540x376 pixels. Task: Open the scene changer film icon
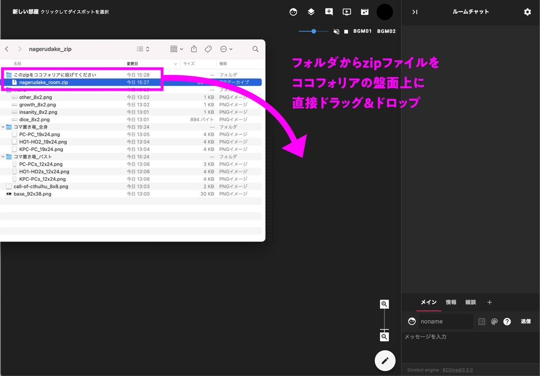point(364,12)
